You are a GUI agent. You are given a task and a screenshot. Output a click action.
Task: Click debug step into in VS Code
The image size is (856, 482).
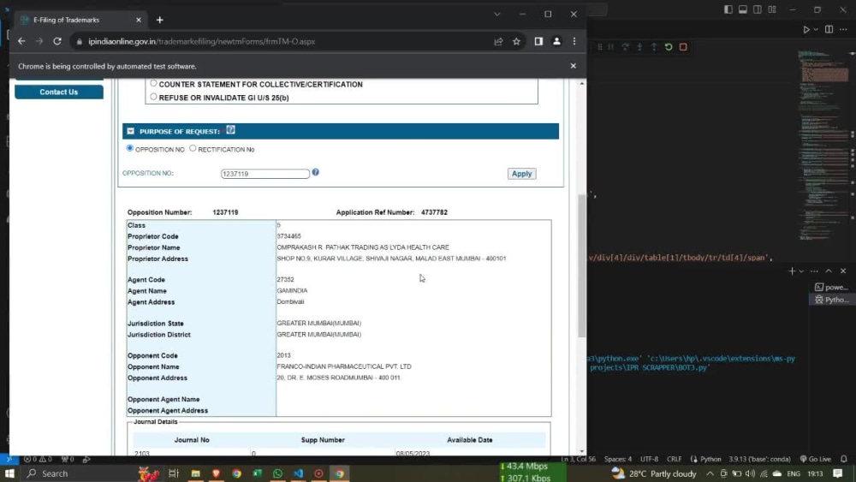[639, 47]
